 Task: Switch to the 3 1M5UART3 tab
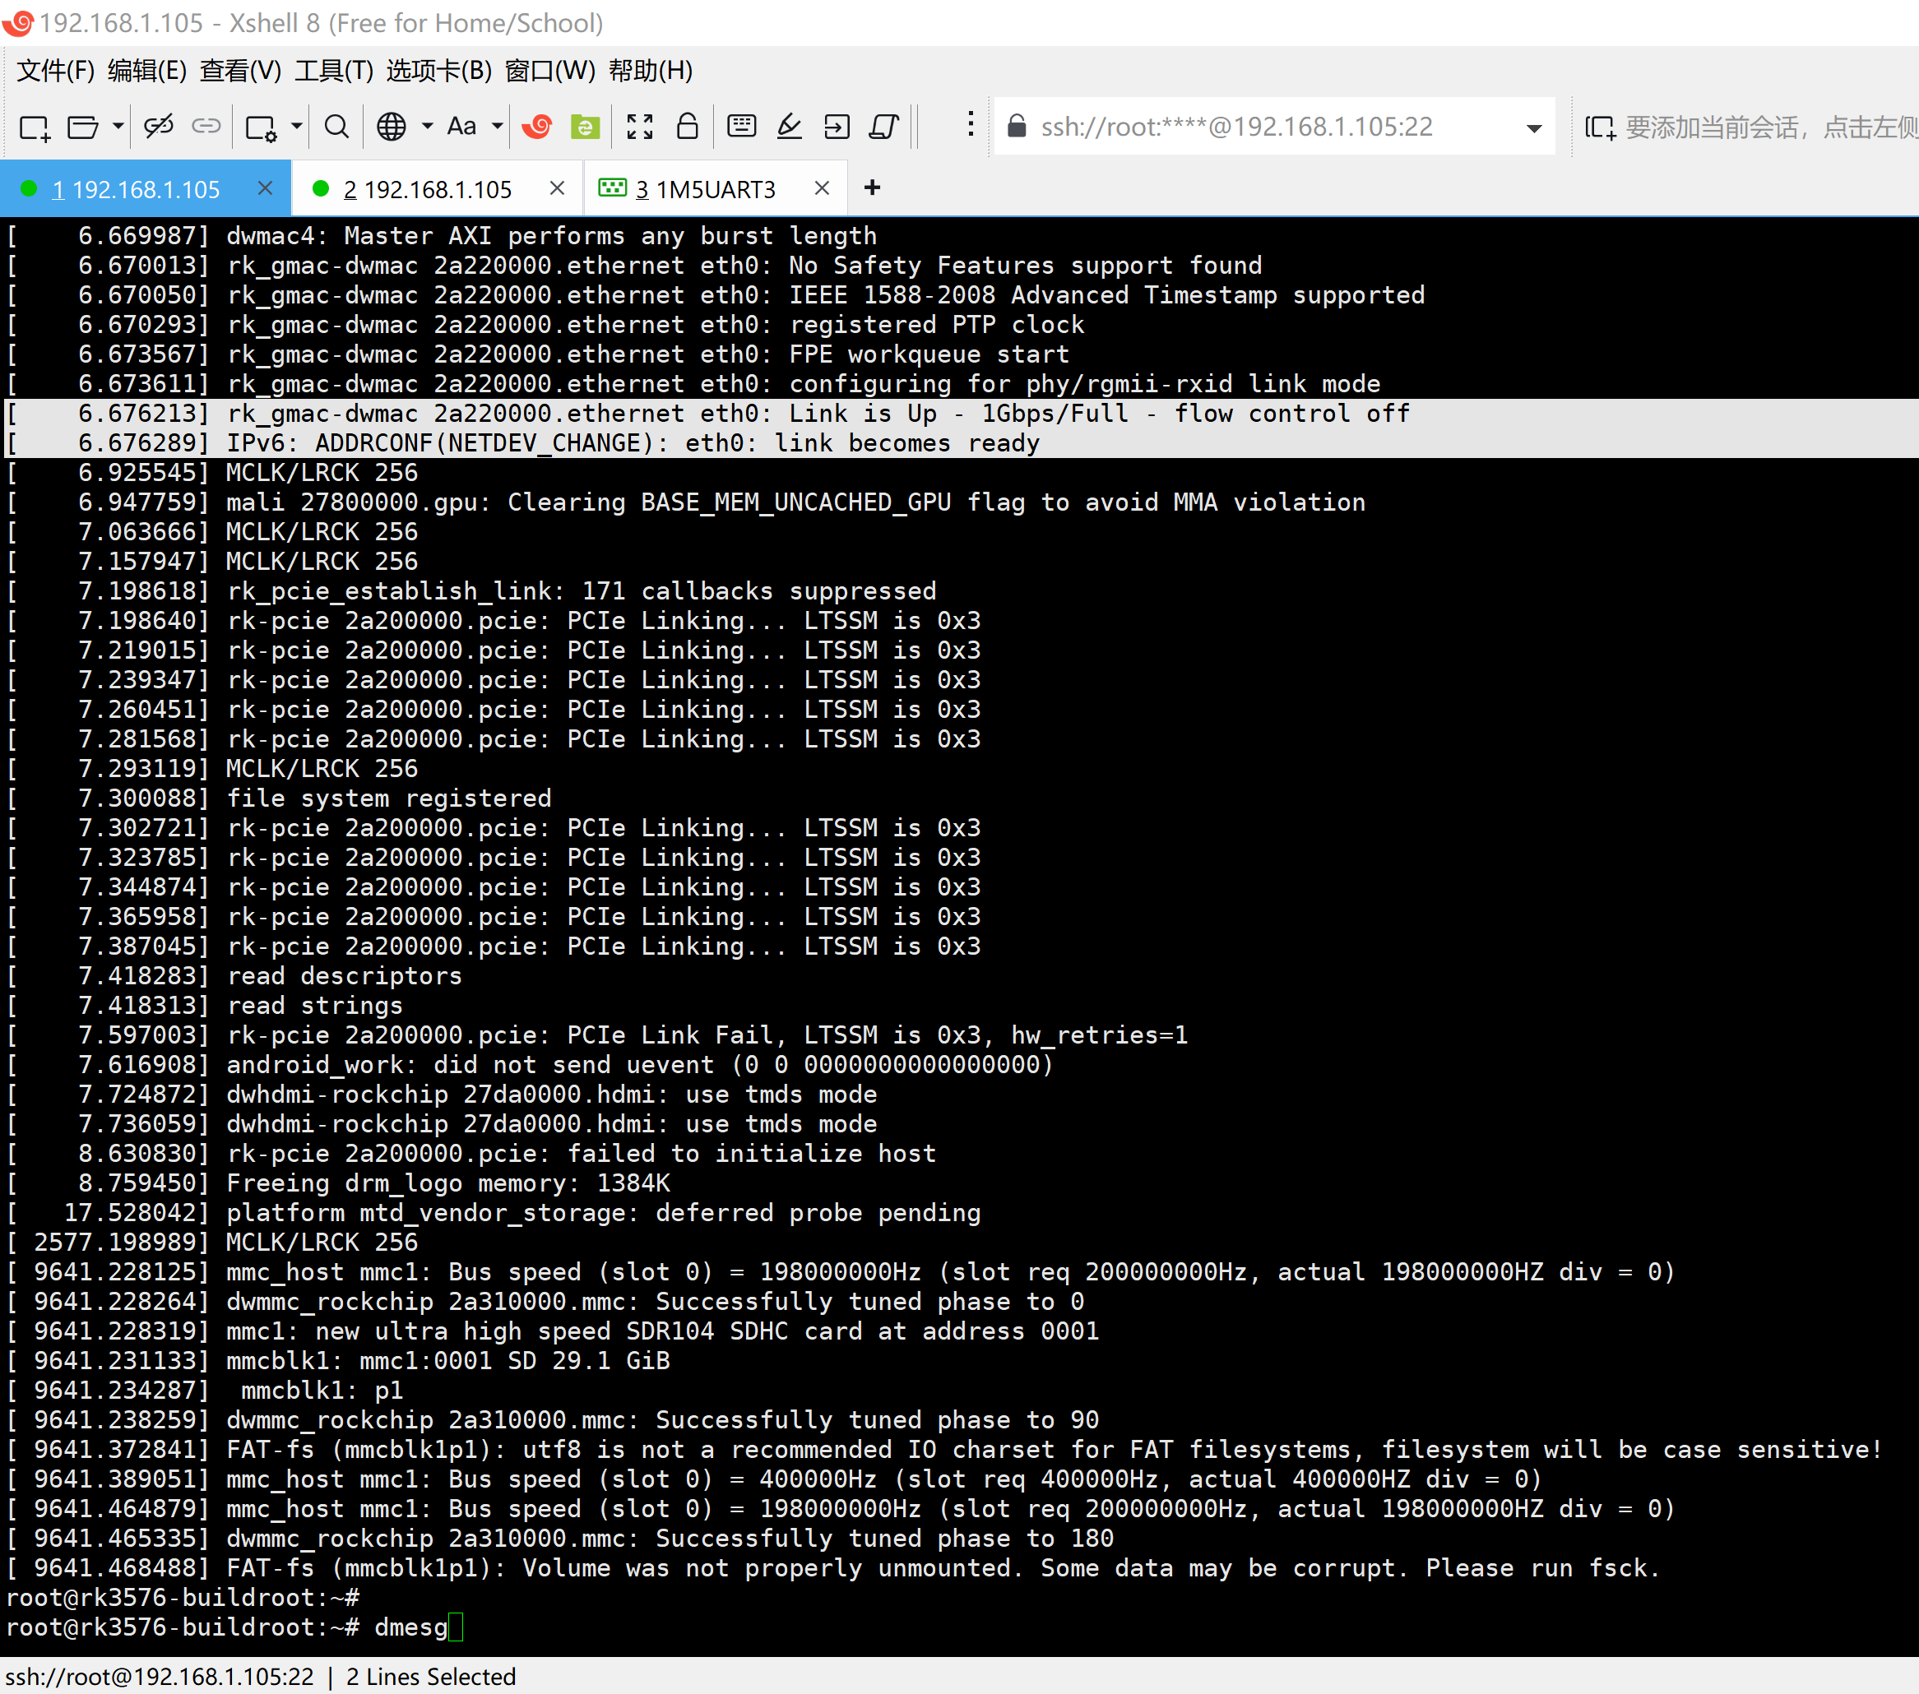(704, 190)
